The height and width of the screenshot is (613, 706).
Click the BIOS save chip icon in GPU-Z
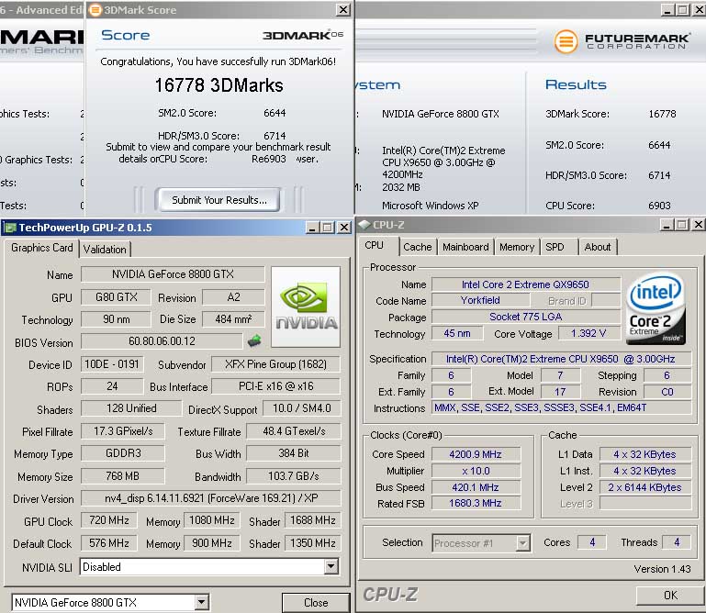coord(254,340)
